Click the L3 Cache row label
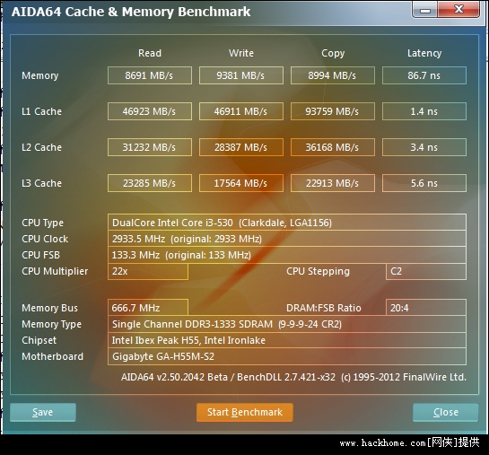The image size is (489, 455). click(41, 183)
